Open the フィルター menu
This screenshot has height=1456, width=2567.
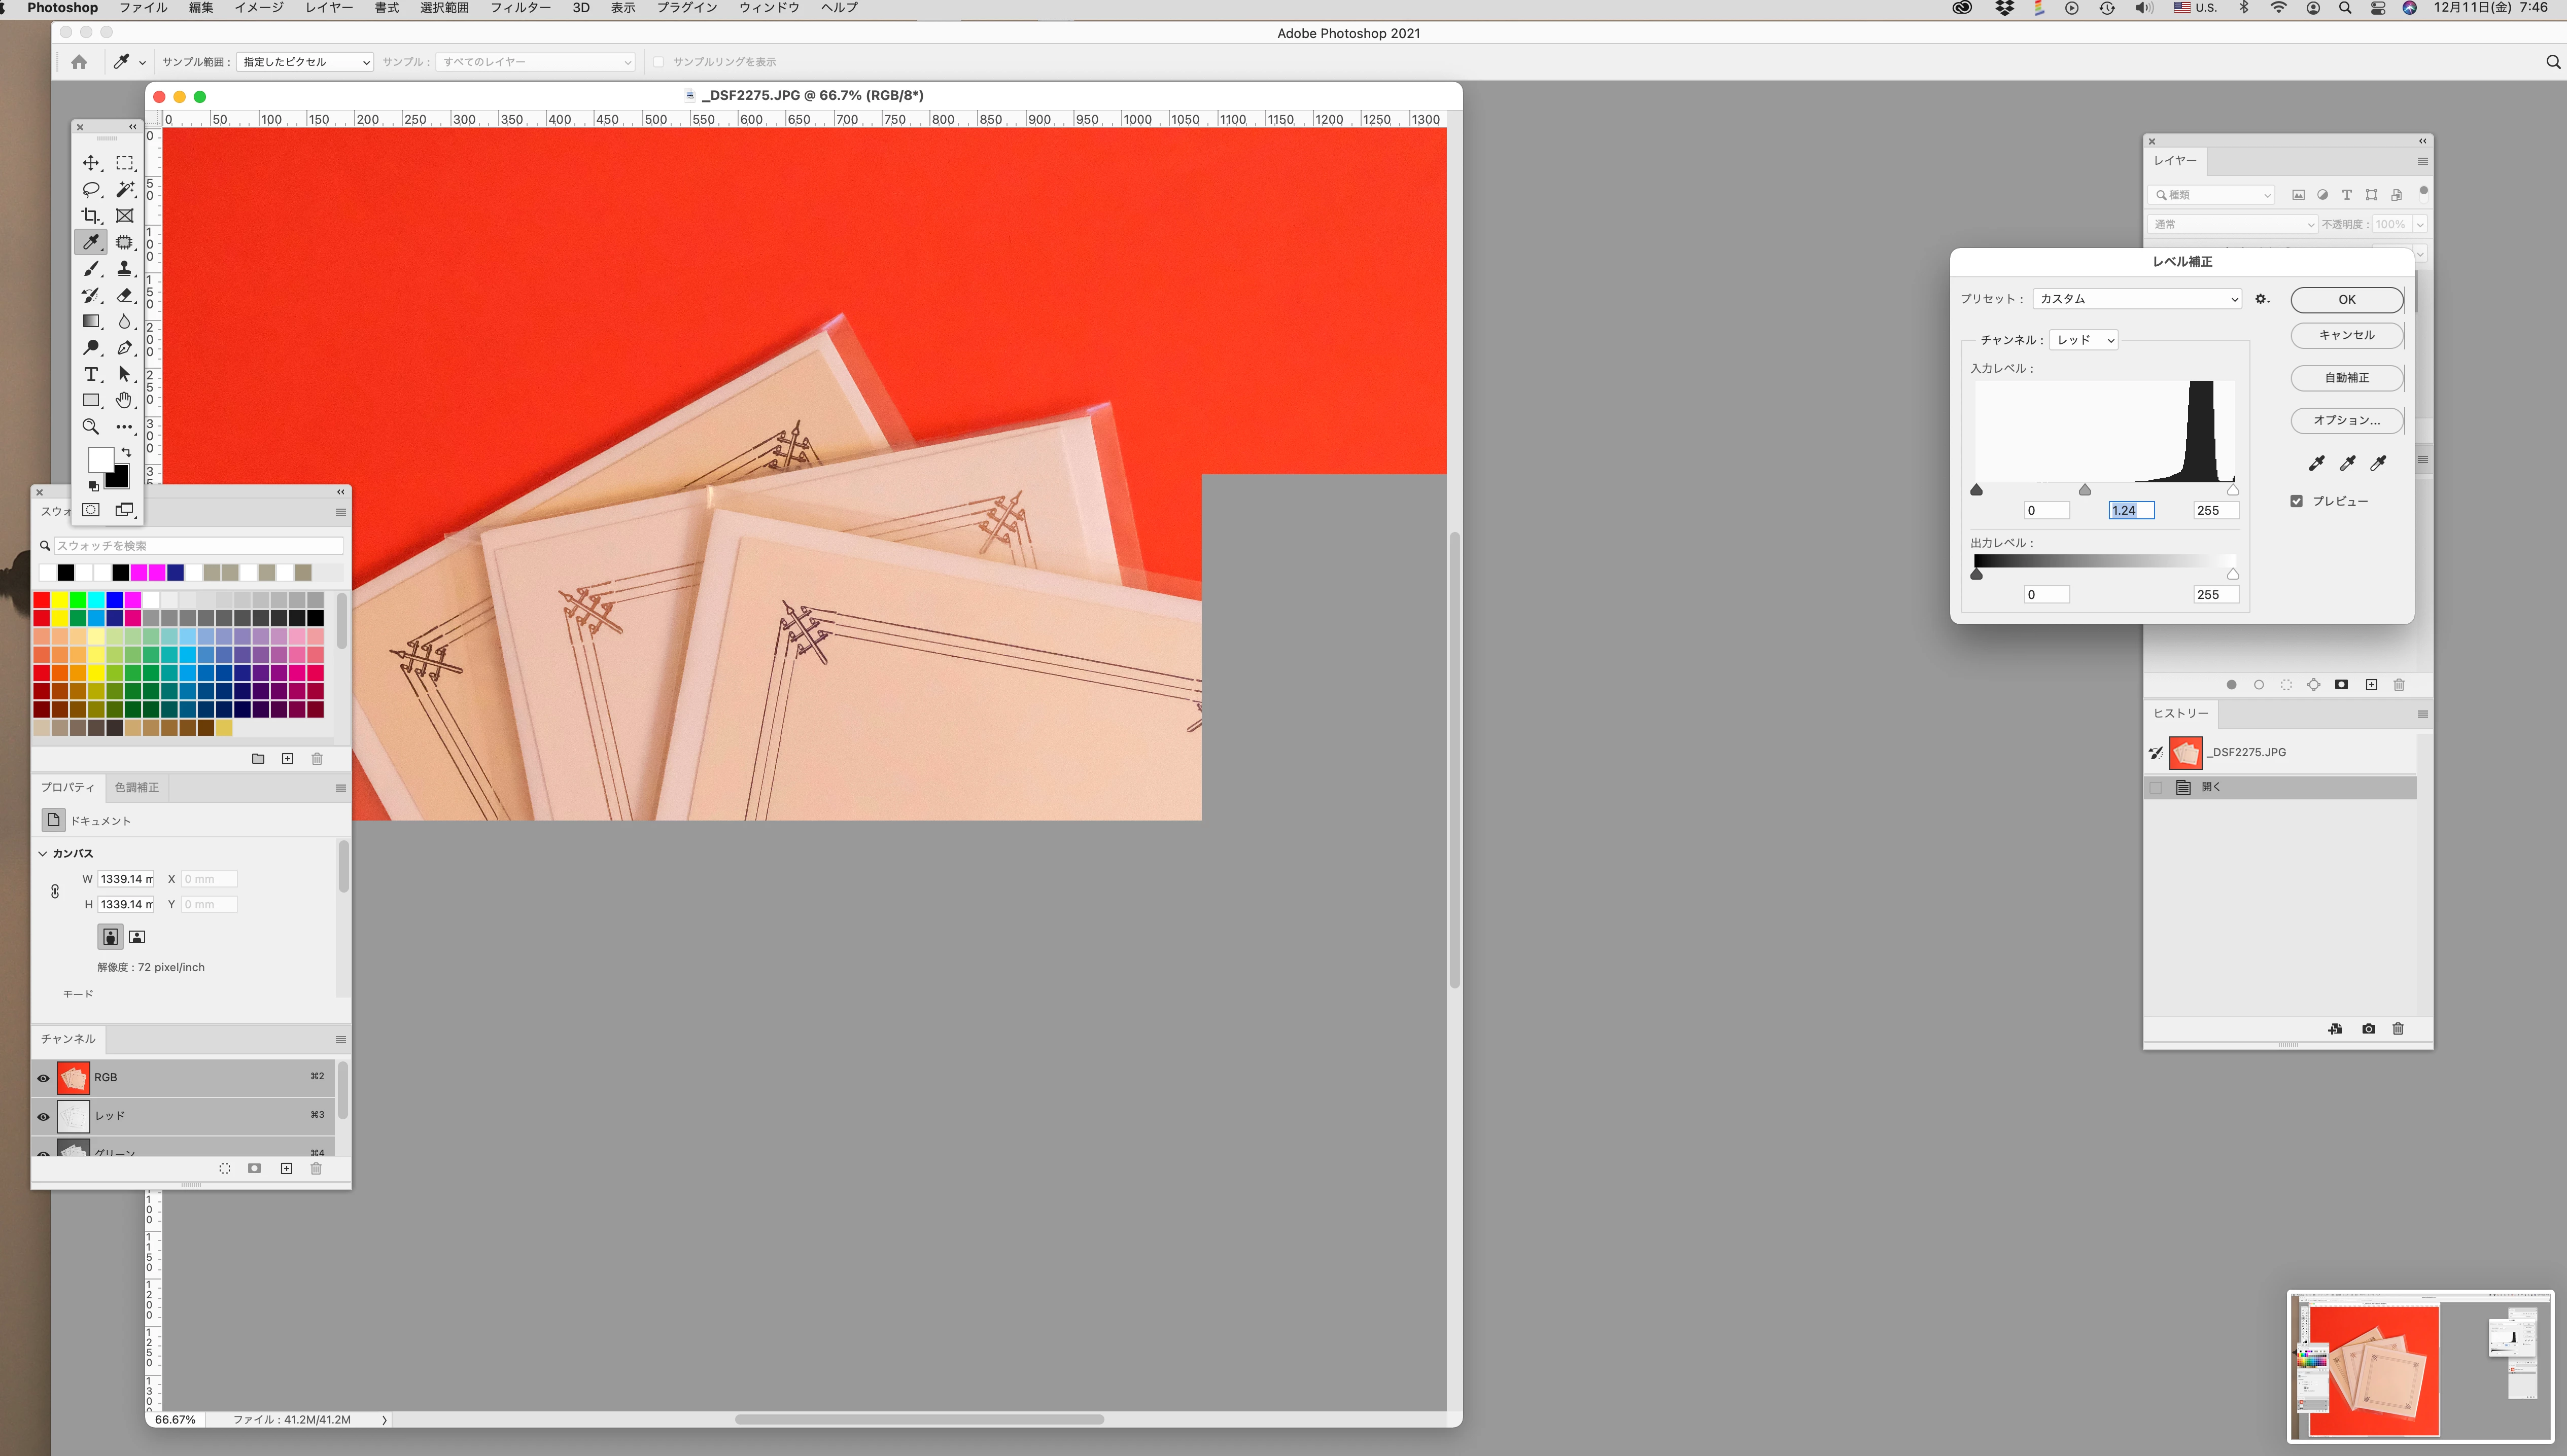[520, 8]
